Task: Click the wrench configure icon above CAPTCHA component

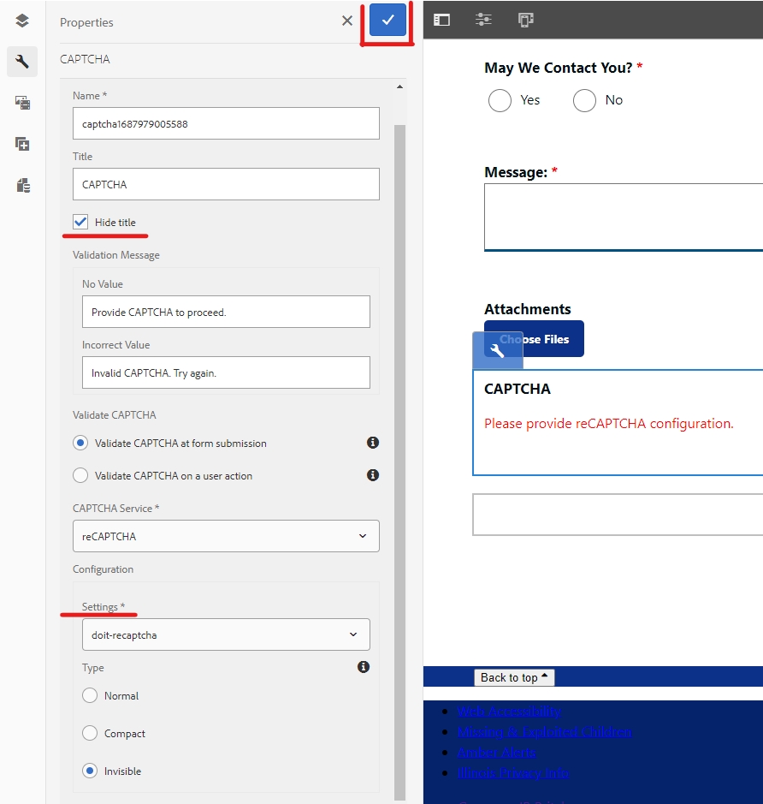Action: tap(497, 350)
